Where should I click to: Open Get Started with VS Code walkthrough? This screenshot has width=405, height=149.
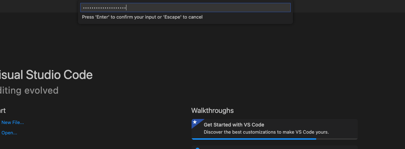click(x=274, y=129)
